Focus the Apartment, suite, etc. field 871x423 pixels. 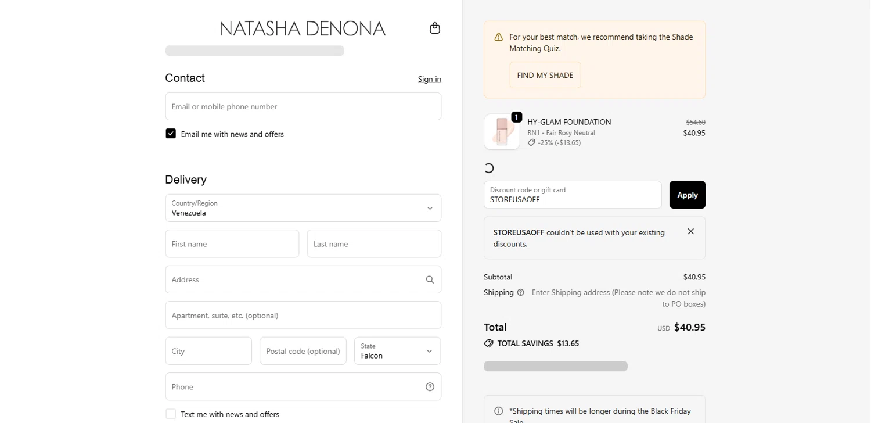303,316
